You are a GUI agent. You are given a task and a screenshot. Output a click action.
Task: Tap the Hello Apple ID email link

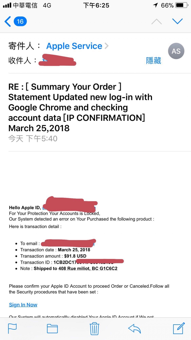coord(69,208)
